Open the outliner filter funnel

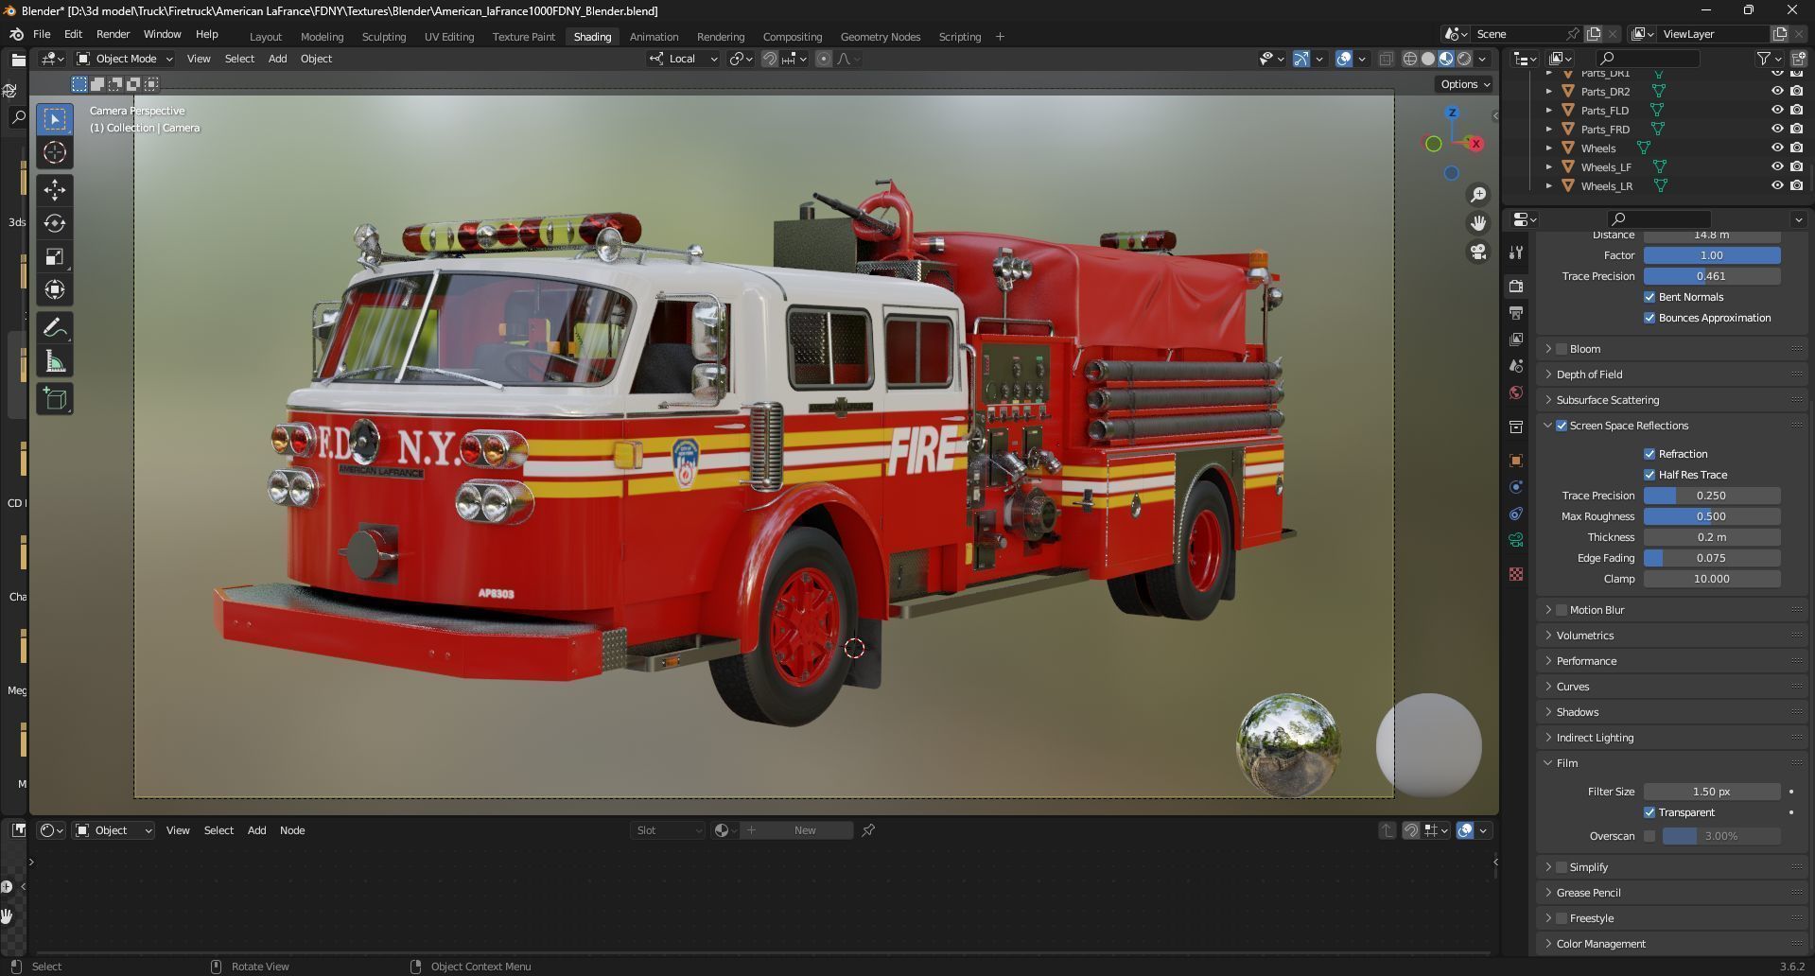click(1763, 59)
